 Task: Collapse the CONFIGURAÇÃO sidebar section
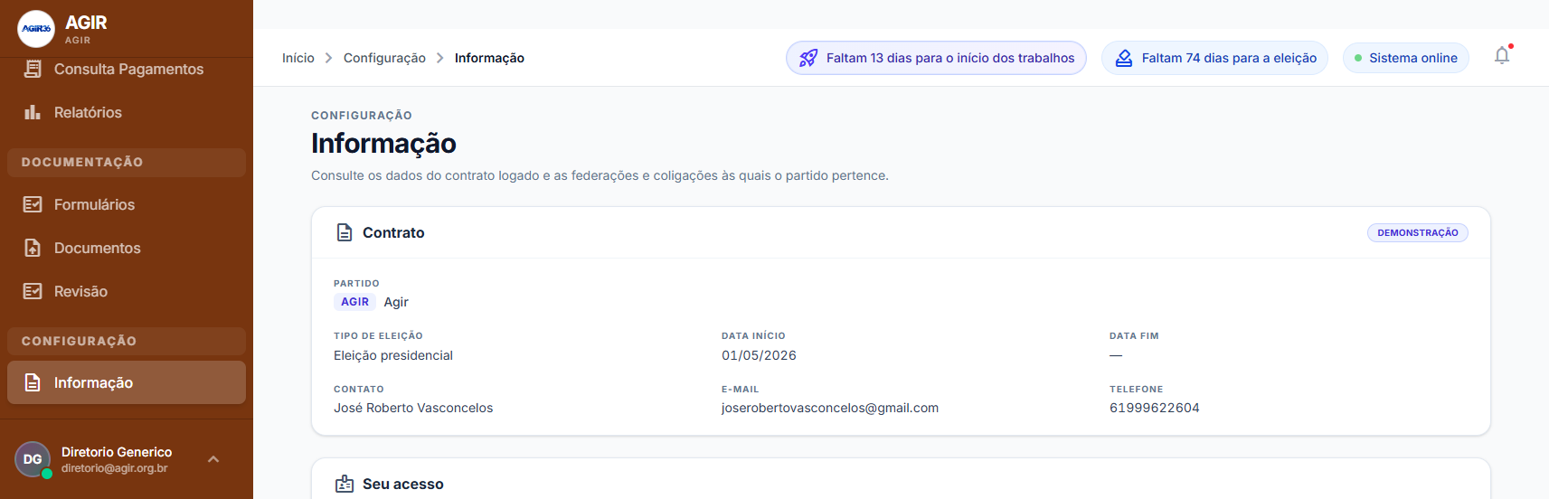127,341
